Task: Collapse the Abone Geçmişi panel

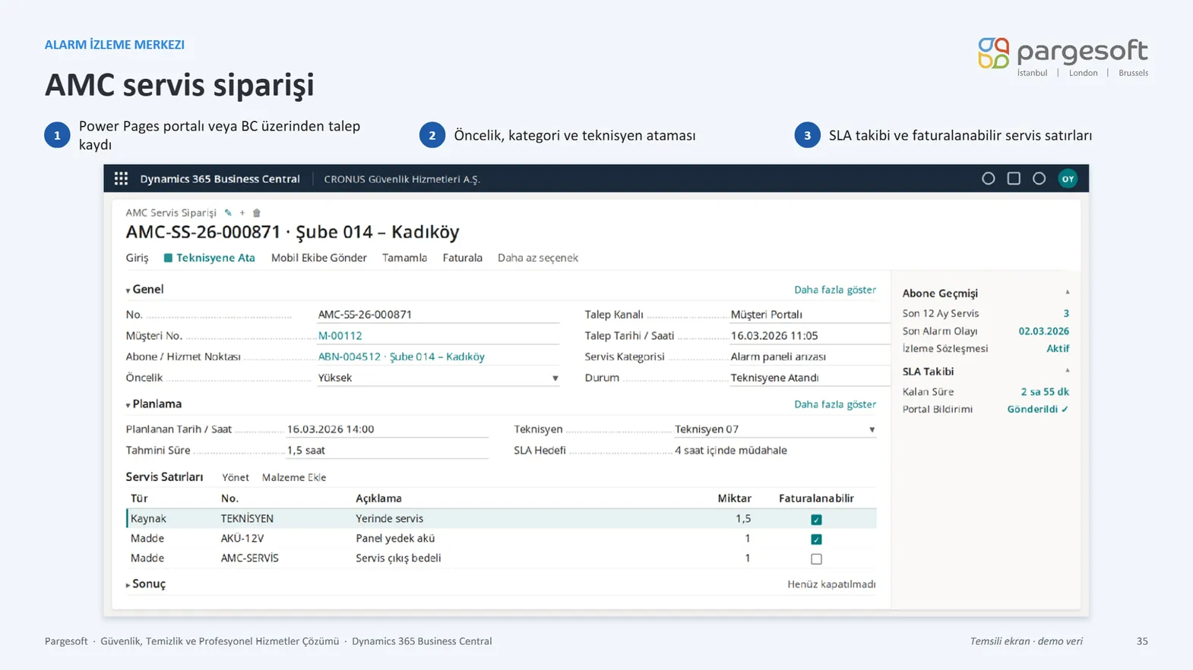Action: click(1067, 292)
